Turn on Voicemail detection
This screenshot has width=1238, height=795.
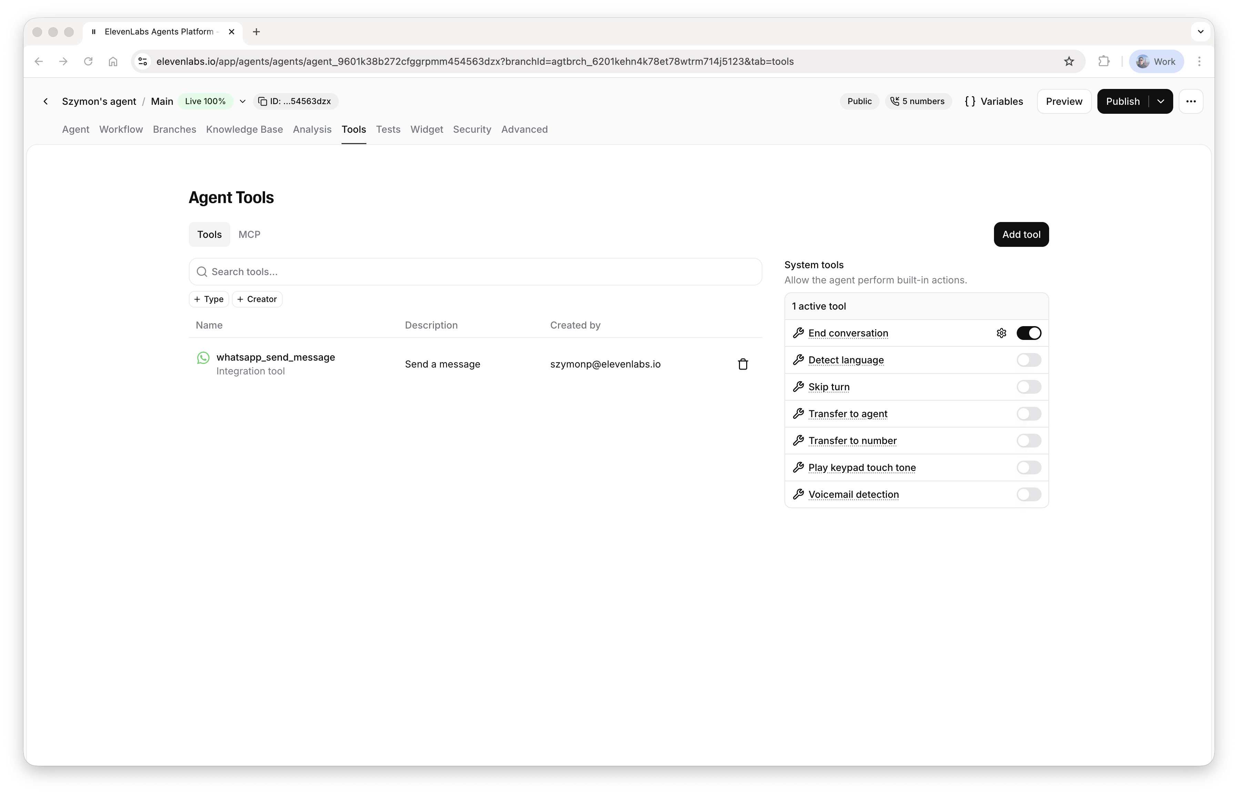(x=1028, y=494)
